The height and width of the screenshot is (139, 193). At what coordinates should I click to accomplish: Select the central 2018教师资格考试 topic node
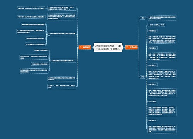click(108, 47)
